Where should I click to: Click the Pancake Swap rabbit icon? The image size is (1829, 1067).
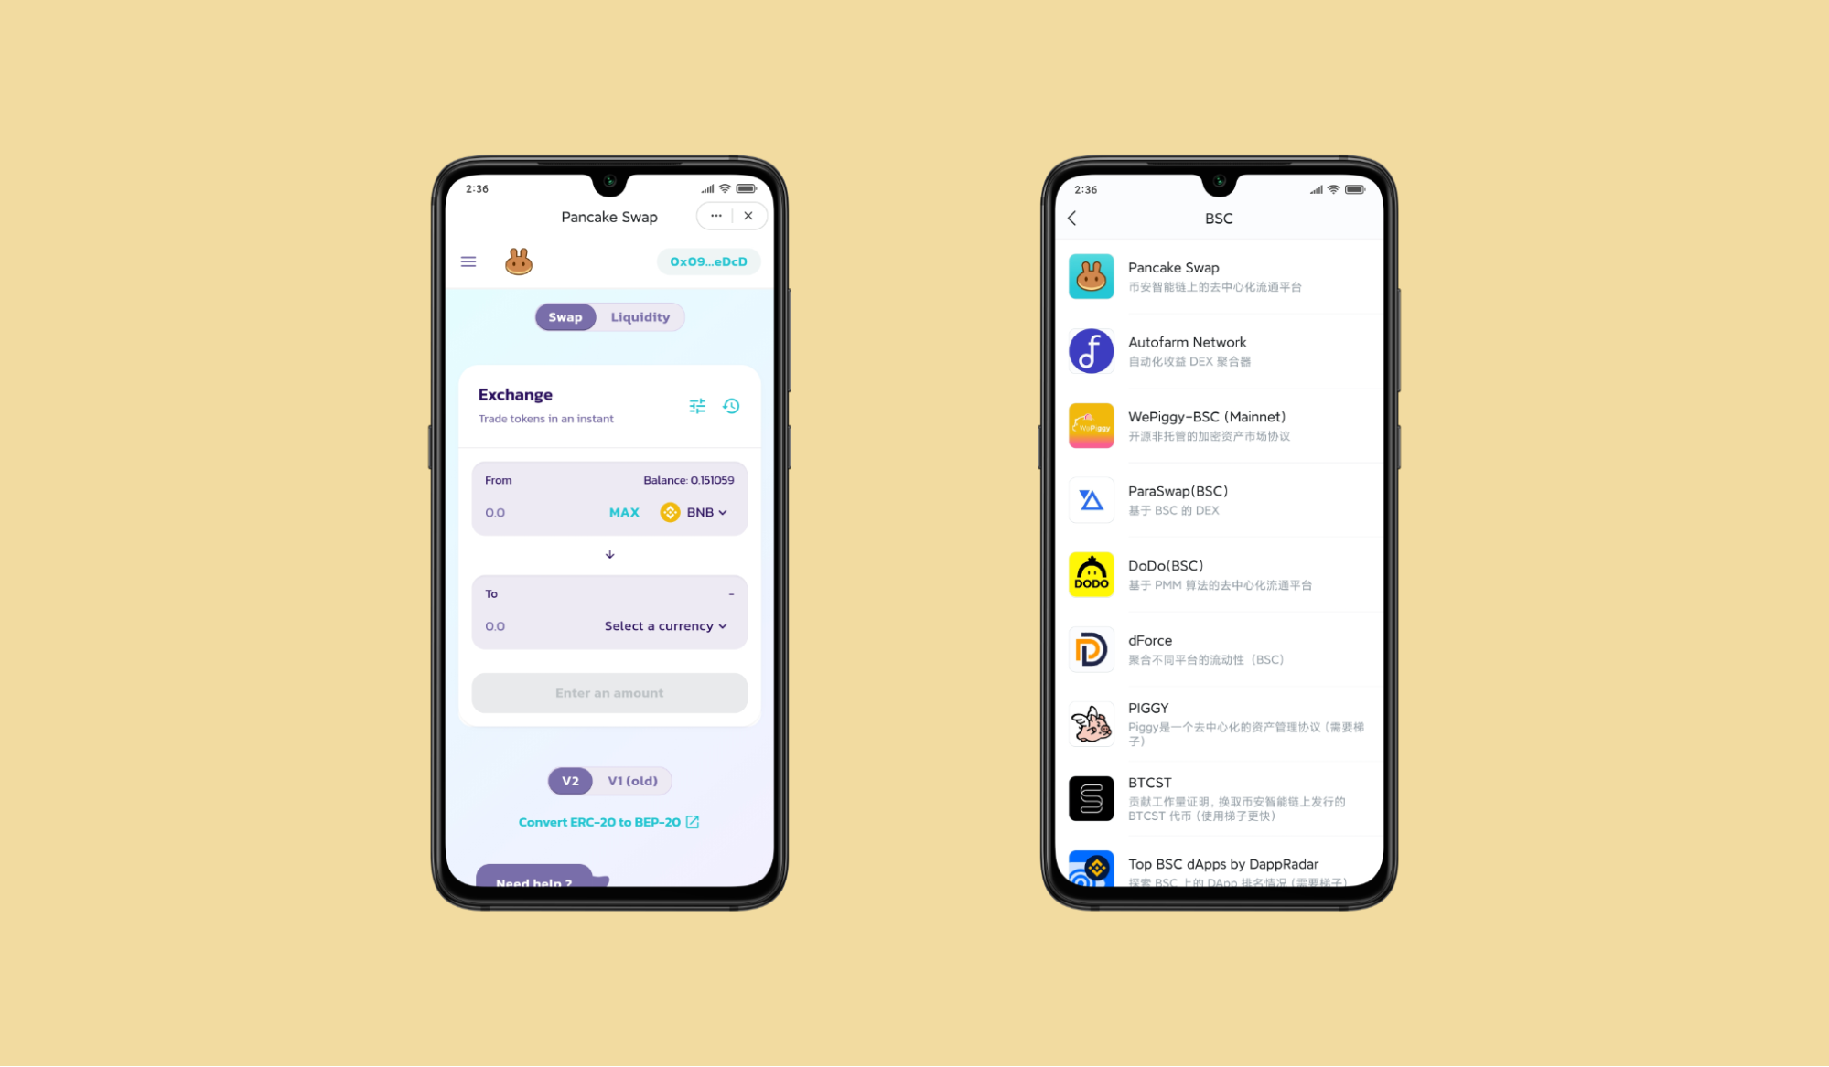tap(519, 261)
